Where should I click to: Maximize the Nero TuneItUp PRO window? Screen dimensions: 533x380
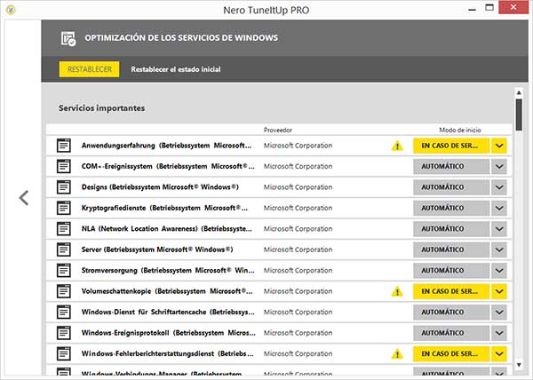(x=489, y=8)
